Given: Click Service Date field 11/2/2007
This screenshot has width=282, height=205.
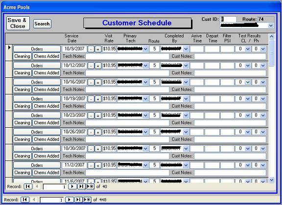Looking at the screenshot, I should click(74, 165).
